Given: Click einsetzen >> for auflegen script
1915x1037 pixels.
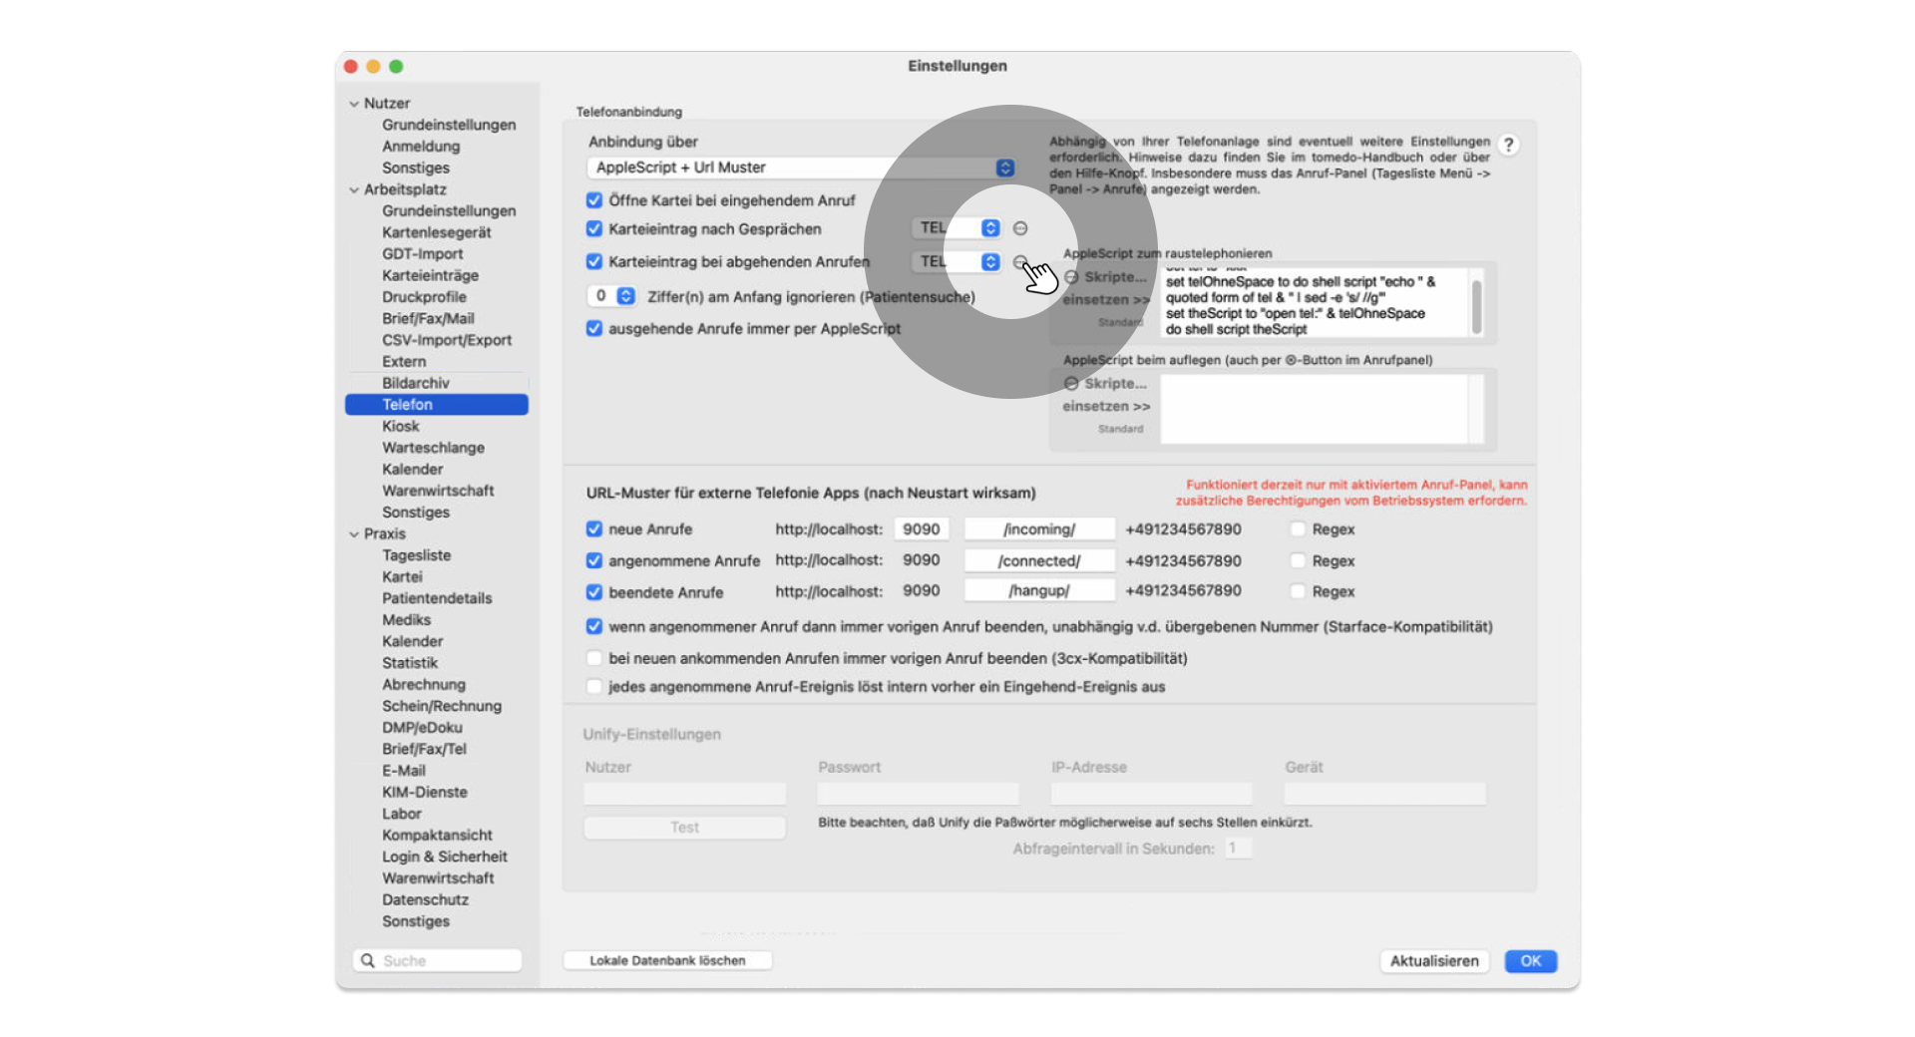Looking at the screenshot, I should click(x=1106, y=406).
